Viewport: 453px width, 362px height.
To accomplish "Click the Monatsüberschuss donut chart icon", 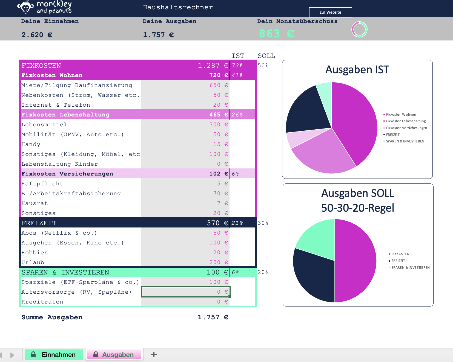I will tap(359, 29).
